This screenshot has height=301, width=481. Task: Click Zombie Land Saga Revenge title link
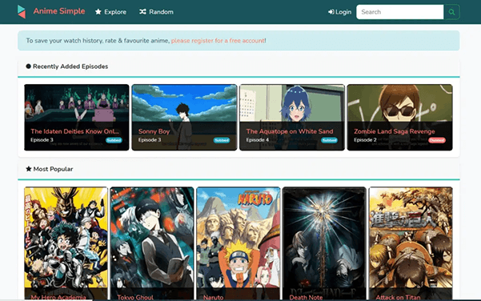[x=395, y=131]
